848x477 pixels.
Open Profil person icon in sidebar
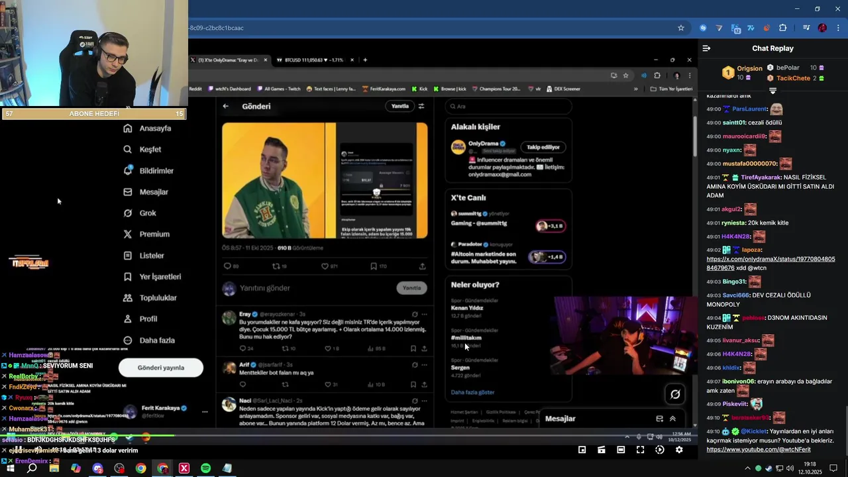tap(128, 319)
